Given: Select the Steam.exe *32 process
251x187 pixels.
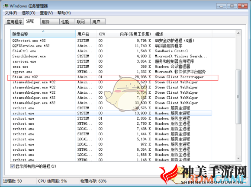Looking at the screenshot, I should [x=111, y=77].
